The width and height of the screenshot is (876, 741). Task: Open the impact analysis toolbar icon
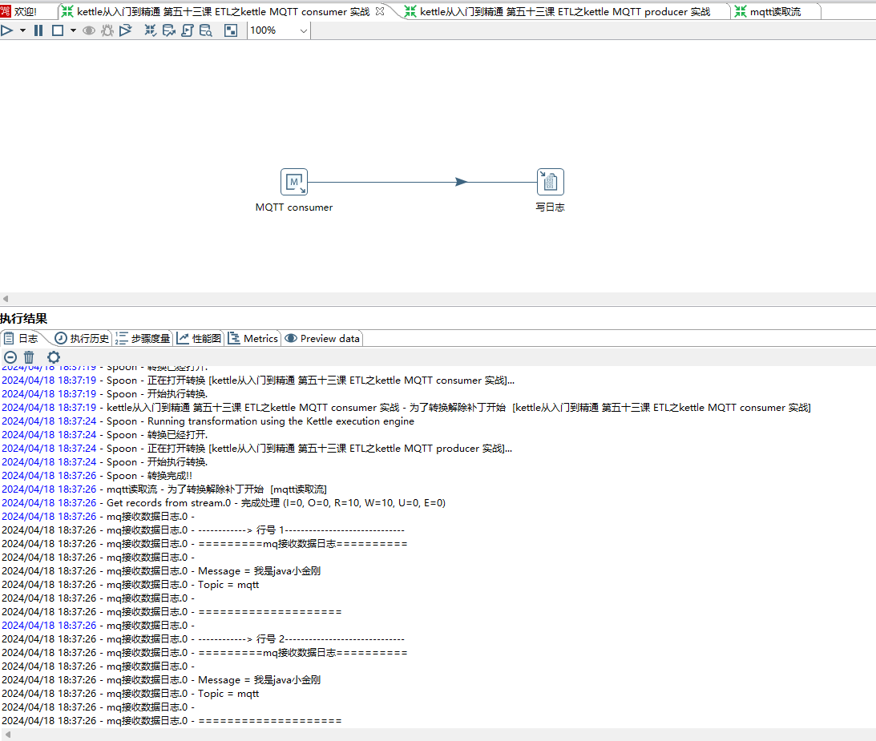point(169,30)
